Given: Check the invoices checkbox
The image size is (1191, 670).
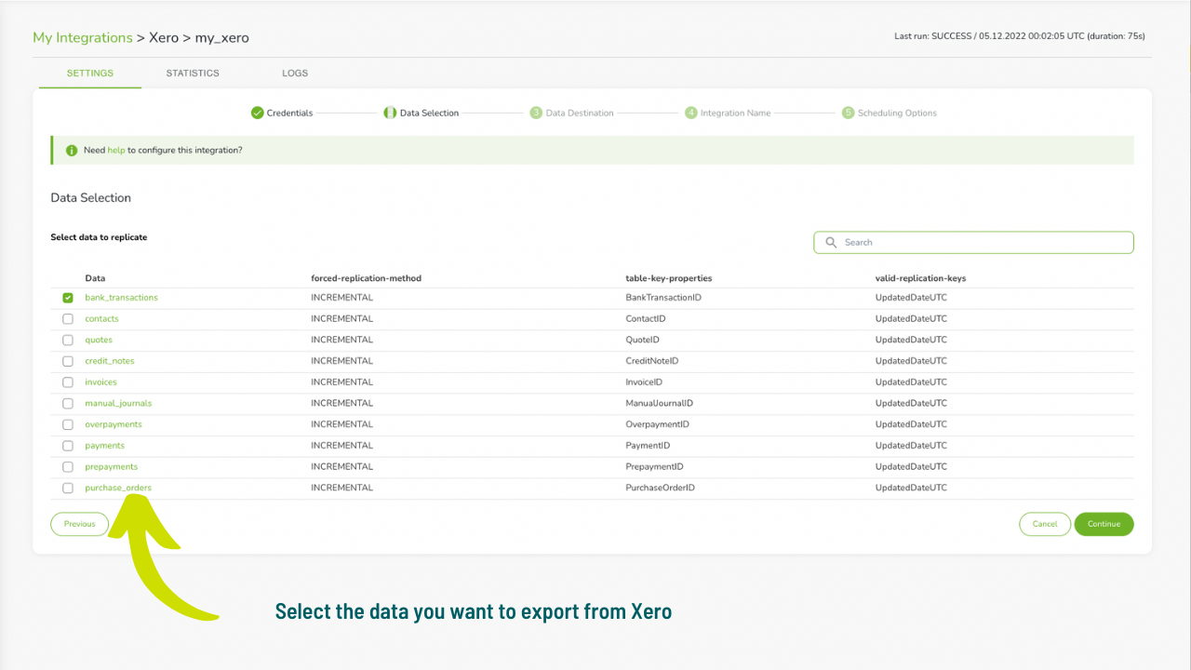Looking at the screenshot, I should [x=68, y=382].
